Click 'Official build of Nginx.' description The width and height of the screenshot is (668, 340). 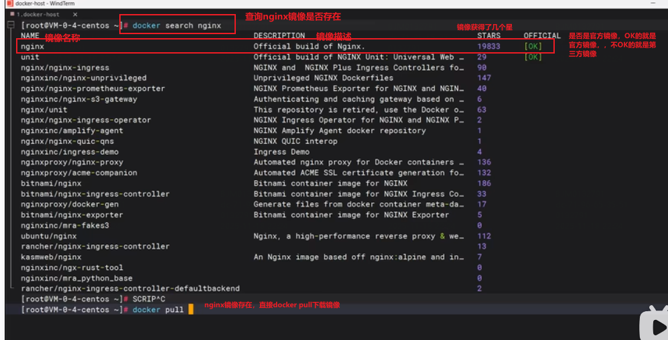[310, 46]
